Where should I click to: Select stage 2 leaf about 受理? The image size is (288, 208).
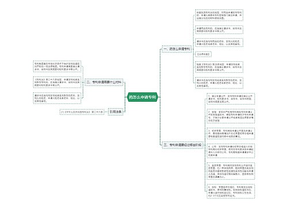[231, 116]
